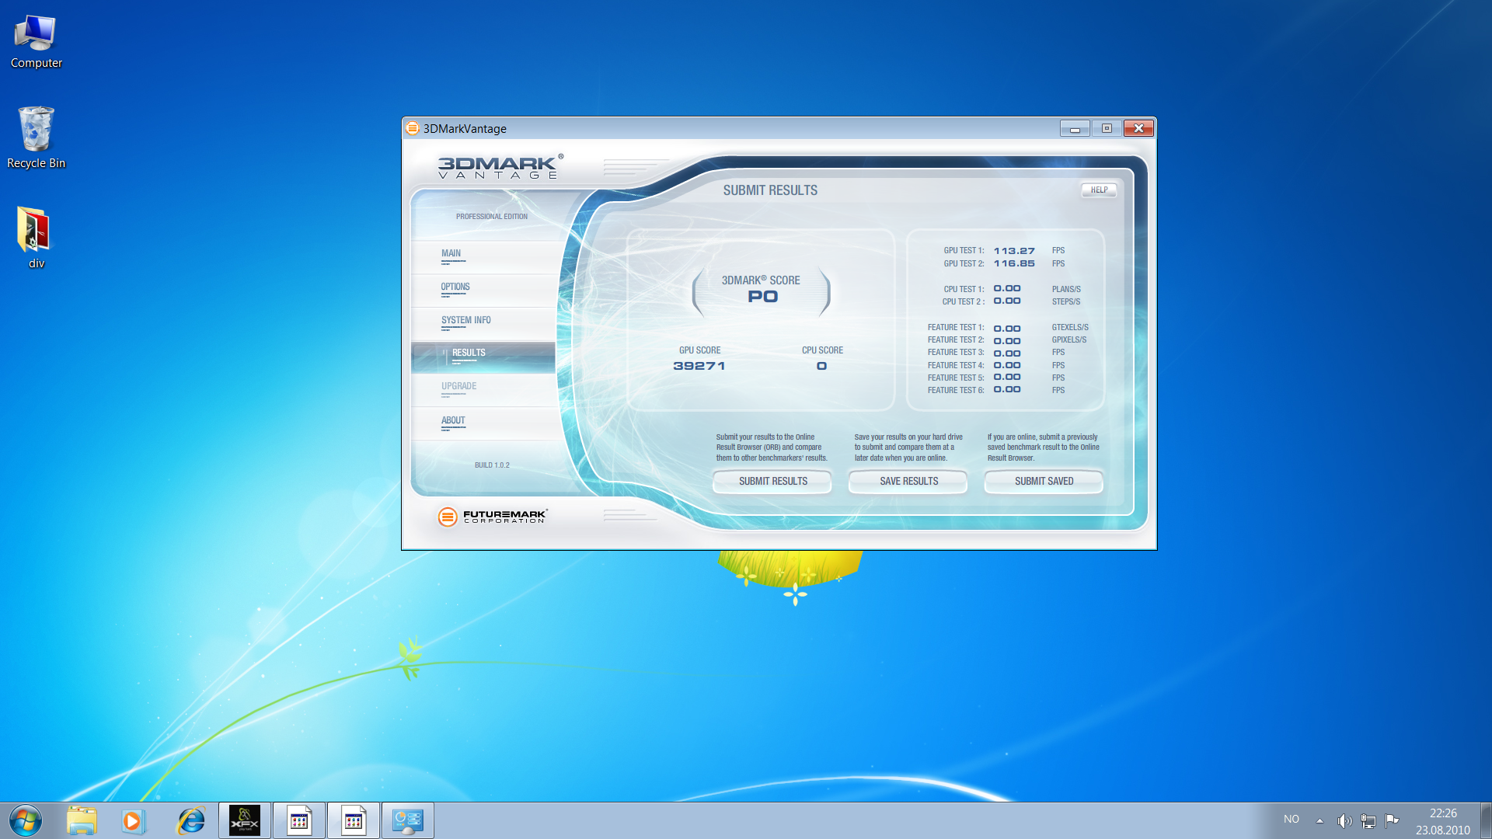Viewport: 1492px width, 839px height.
Task: Click GPU TEST 2 value 116.85
Action: click(1014, 263)
